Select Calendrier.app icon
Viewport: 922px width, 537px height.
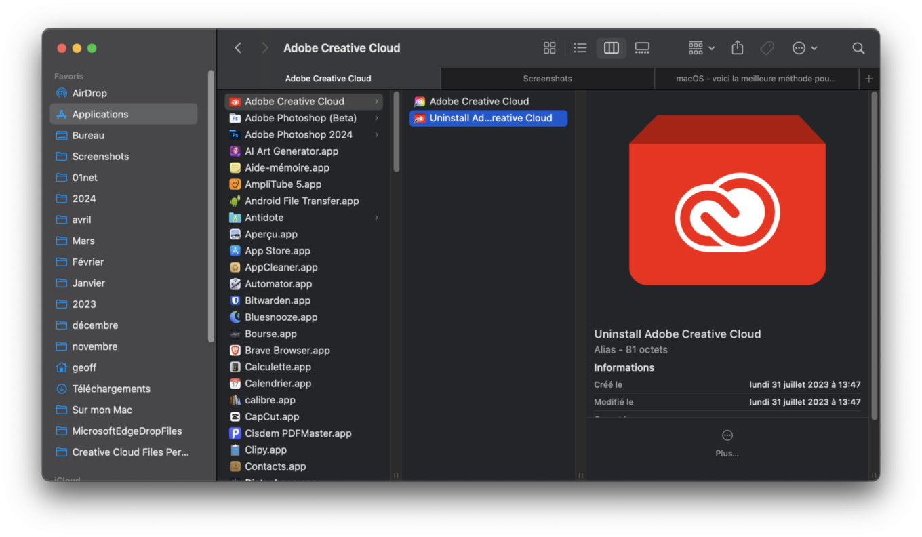click(x=235, y=384)
